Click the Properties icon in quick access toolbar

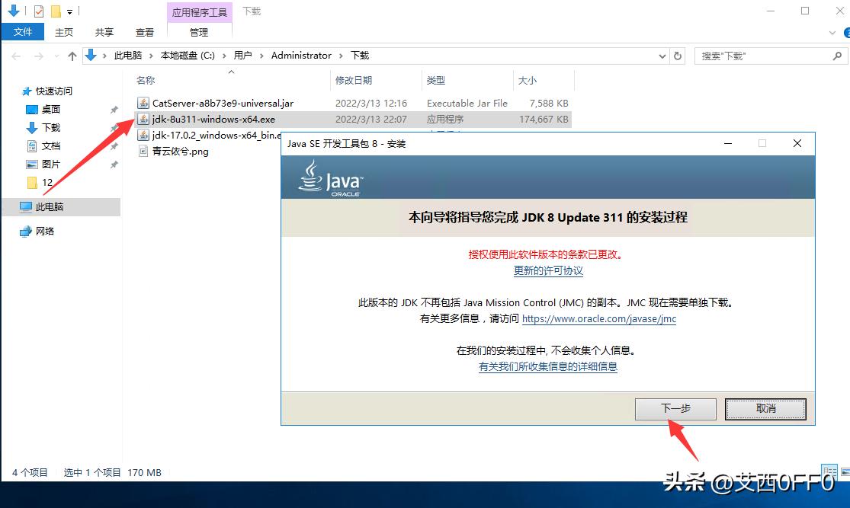[37, 11]
